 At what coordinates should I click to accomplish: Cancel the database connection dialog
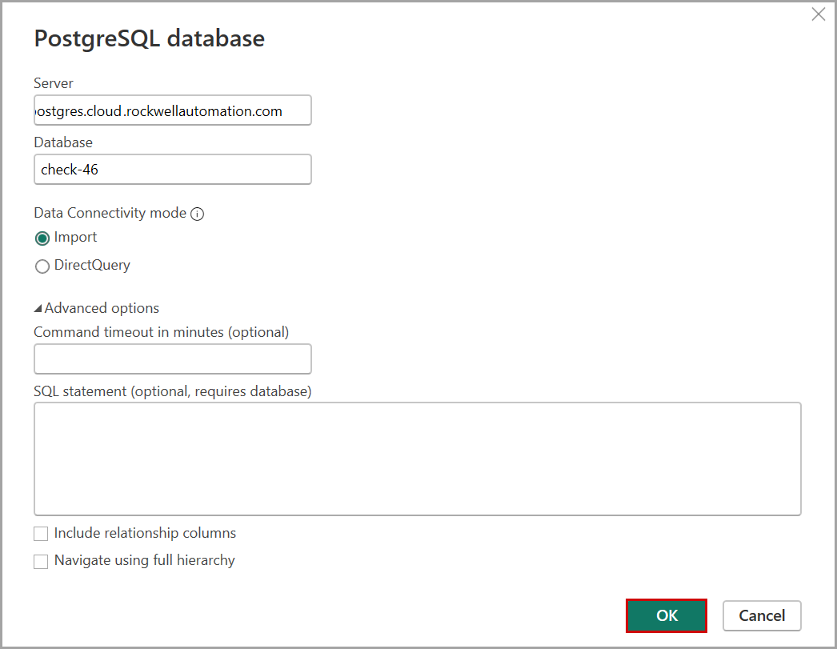tap(761, 615)
